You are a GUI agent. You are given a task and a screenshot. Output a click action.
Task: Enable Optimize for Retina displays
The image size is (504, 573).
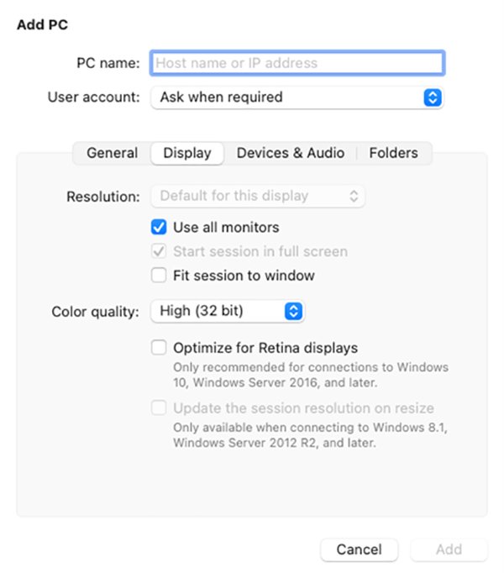[x=159, y=348]
